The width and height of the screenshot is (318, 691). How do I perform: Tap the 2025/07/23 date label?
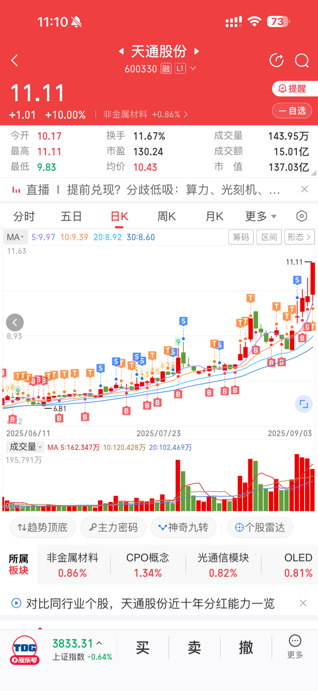pos(159,433)
